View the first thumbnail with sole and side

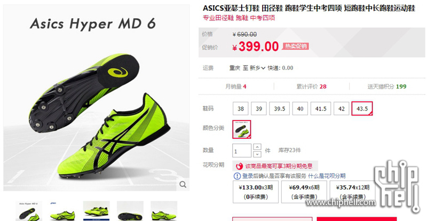click(x=29, y=211)
